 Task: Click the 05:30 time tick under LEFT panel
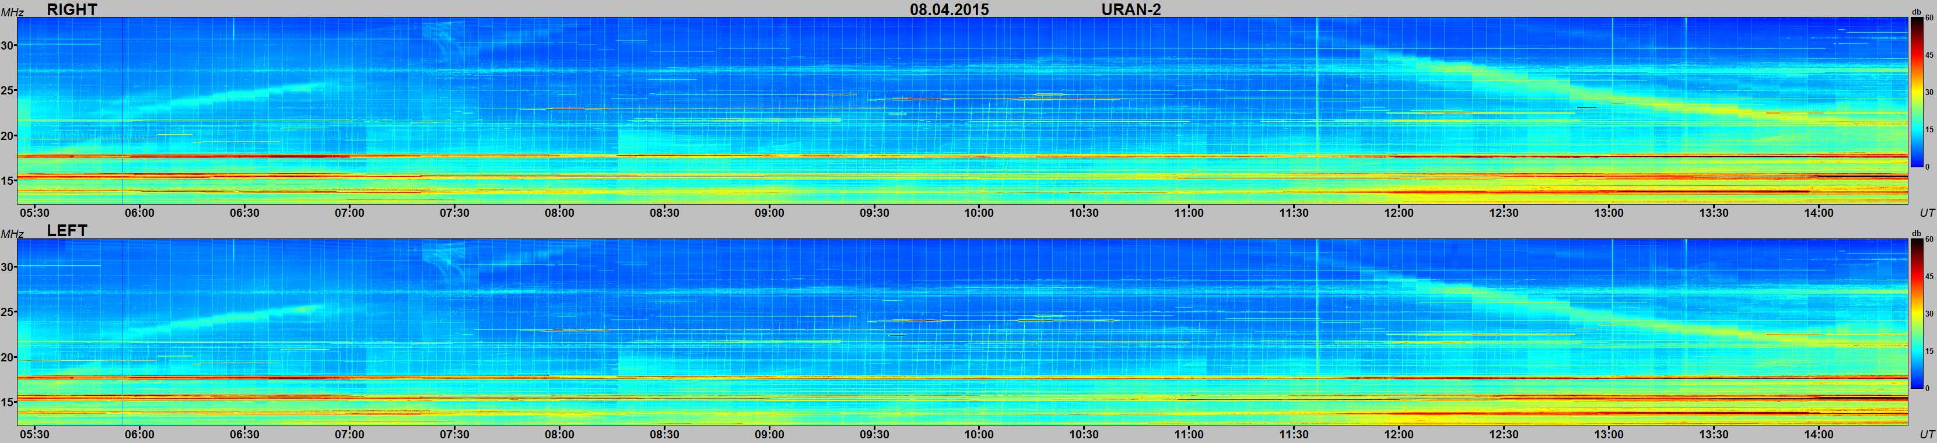(34, 434)
